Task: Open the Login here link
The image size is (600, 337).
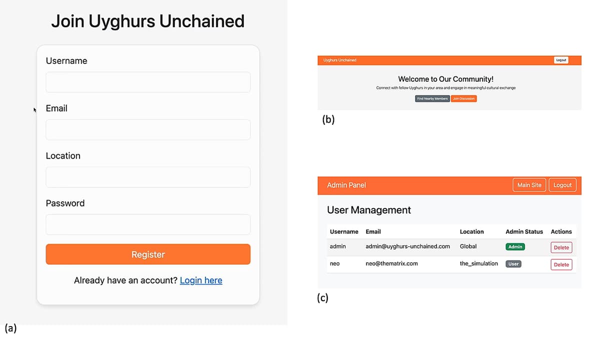Action: click(201, 280)
